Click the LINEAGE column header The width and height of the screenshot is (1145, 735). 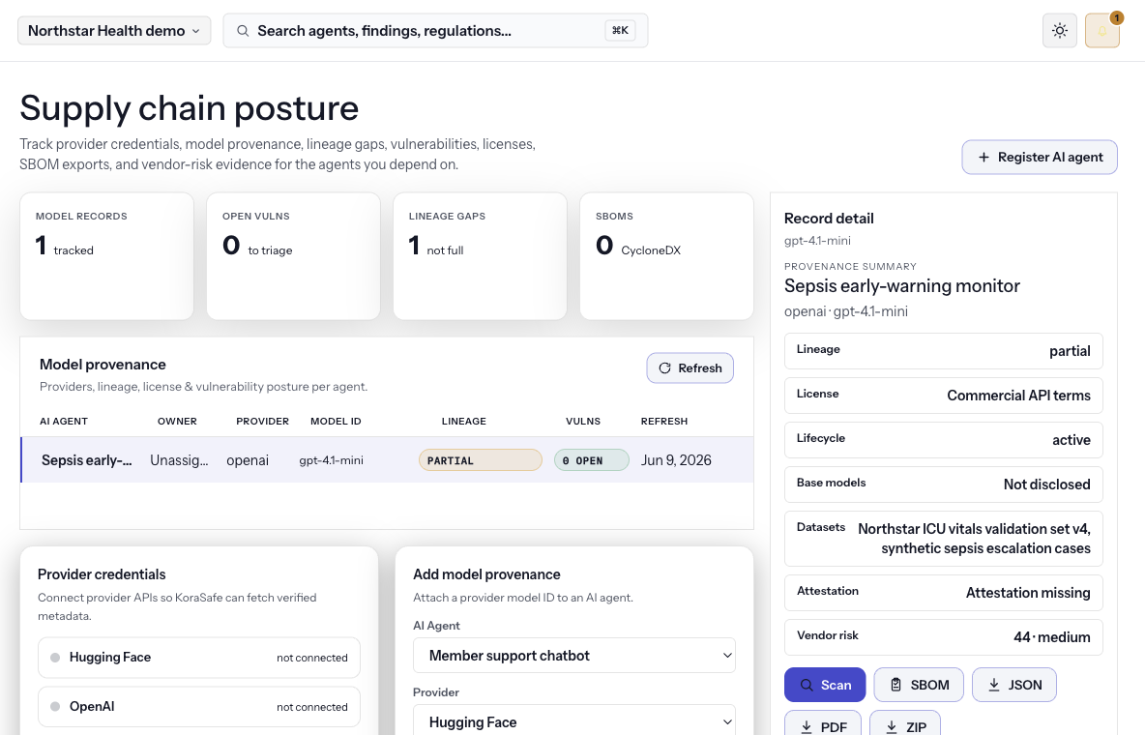463,422
